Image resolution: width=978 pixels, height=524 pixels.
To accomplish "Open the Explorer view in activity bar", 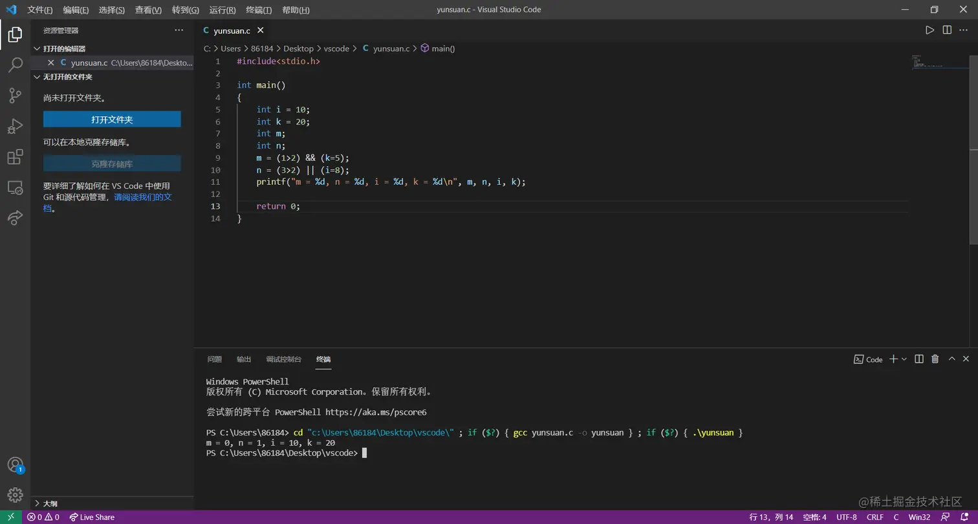I will [15, 35].
